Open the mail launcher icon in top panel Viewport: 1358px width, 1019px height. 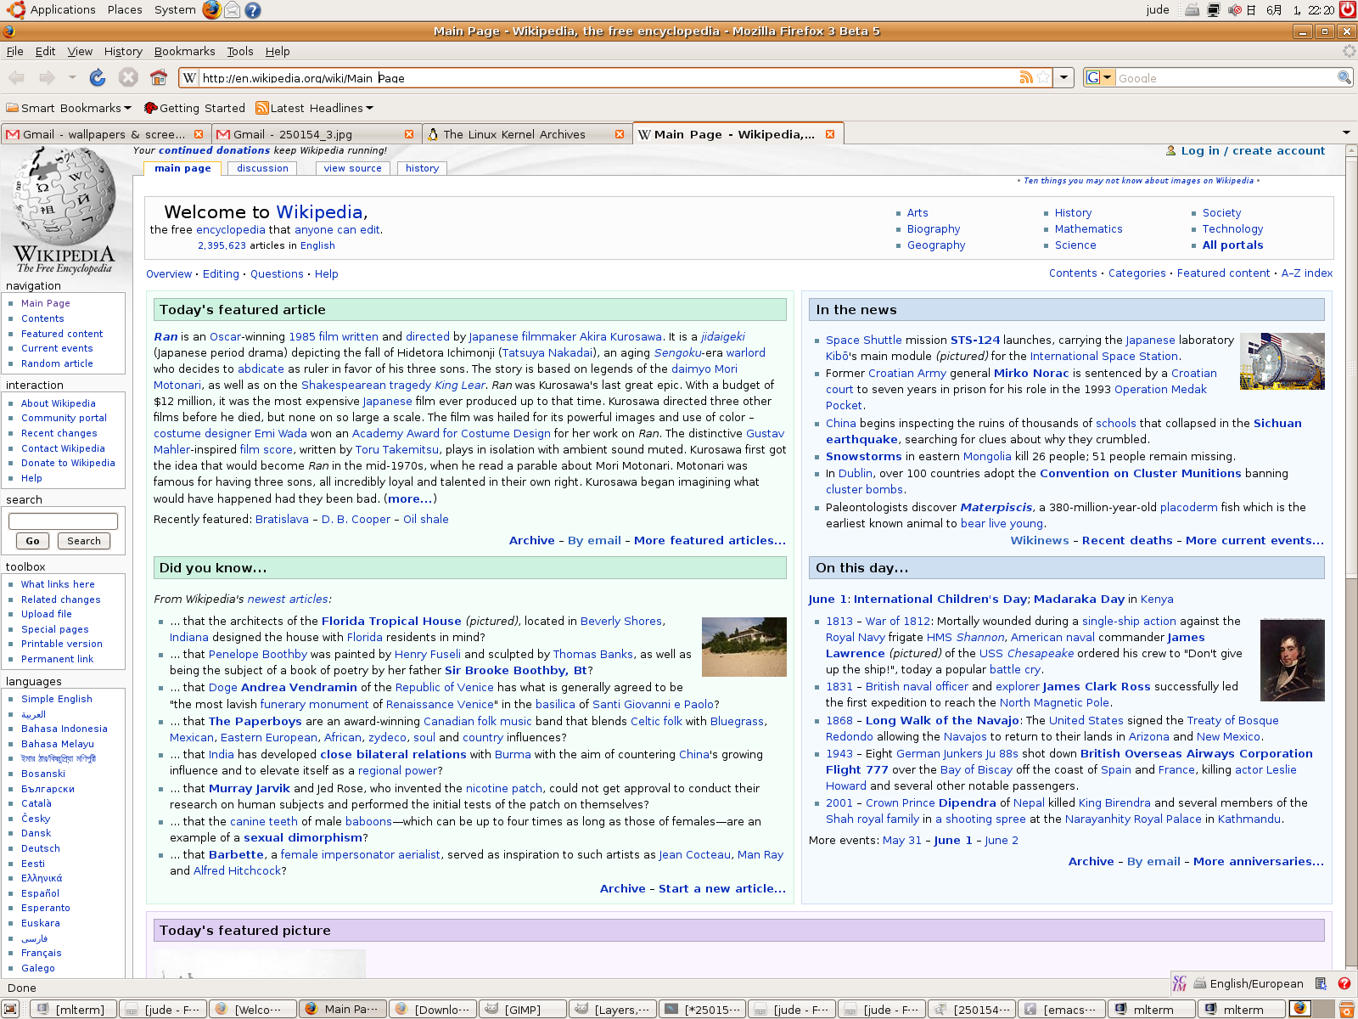(233, 10)
